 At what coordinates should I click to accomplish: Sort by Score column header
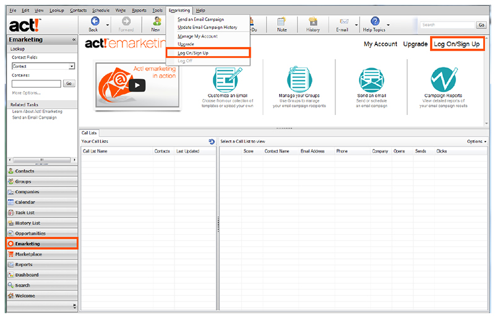tap(252, 151)
